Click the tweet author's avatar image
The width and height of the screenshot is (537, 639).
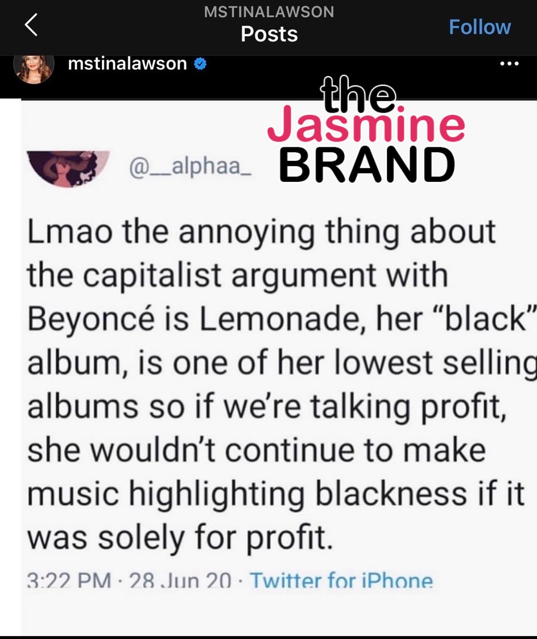click(68, 169)
